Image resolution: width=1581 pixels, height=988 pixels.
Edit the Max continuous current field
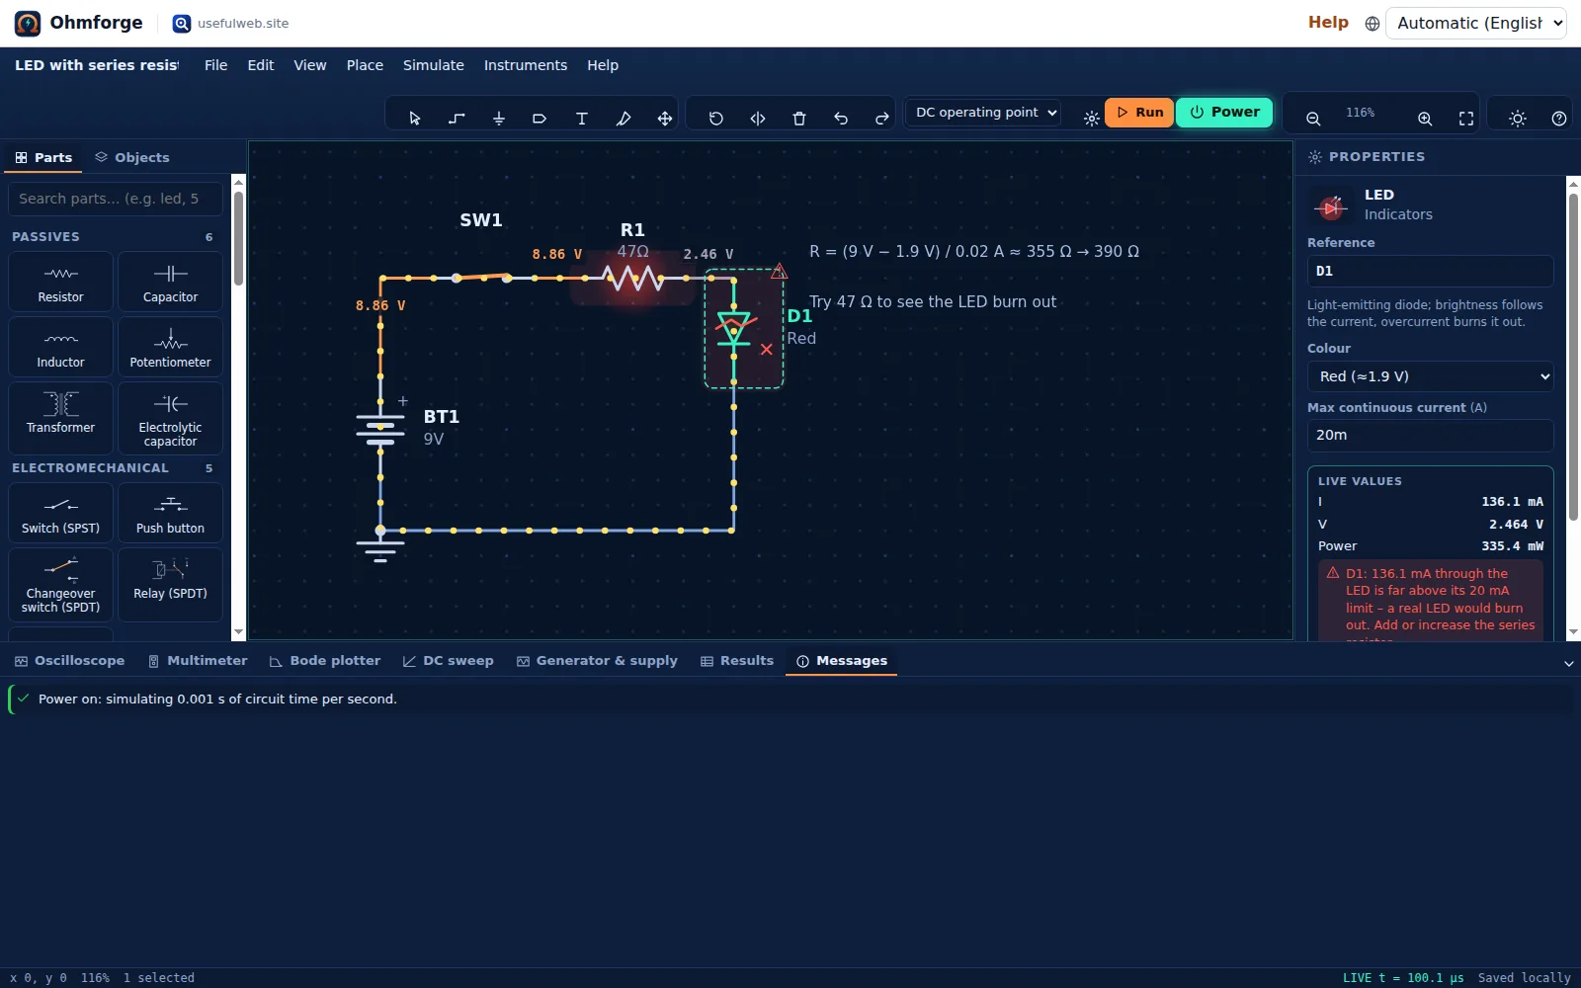(x=1430, y=435)
